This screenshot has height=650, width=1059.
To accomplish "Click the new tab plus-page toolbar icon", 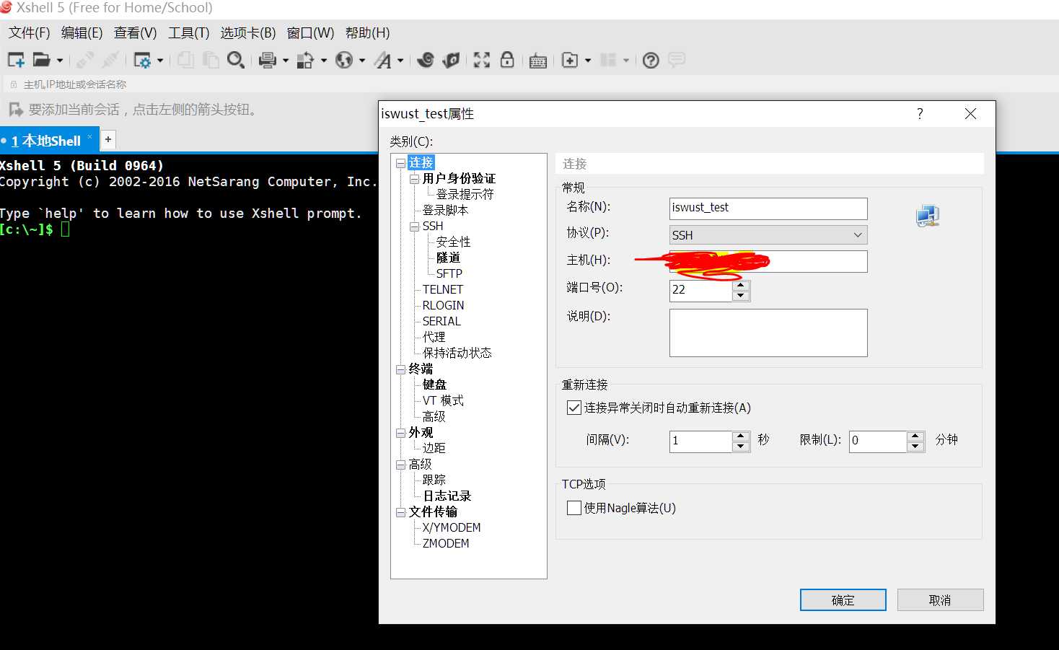I will [x=570, y=60].
